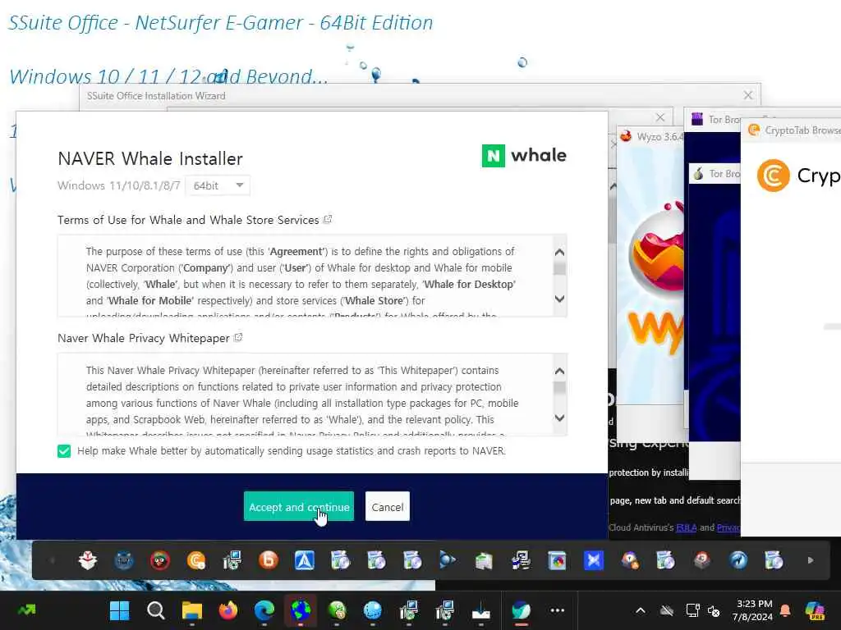Screen dimensions: 841x630
Task: Open the Windows Start menu
Action: pyautogui.click(x=119, y=610)
